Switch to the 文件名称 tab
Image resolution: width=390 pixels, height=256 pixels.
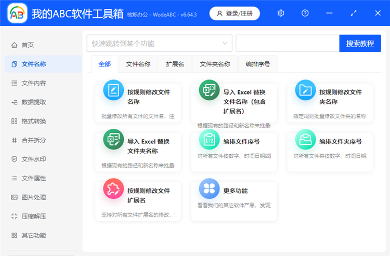point(138,64)
